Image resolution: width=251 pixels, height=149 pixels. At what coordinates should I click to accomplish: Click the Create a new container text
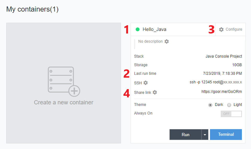[64, 102]
